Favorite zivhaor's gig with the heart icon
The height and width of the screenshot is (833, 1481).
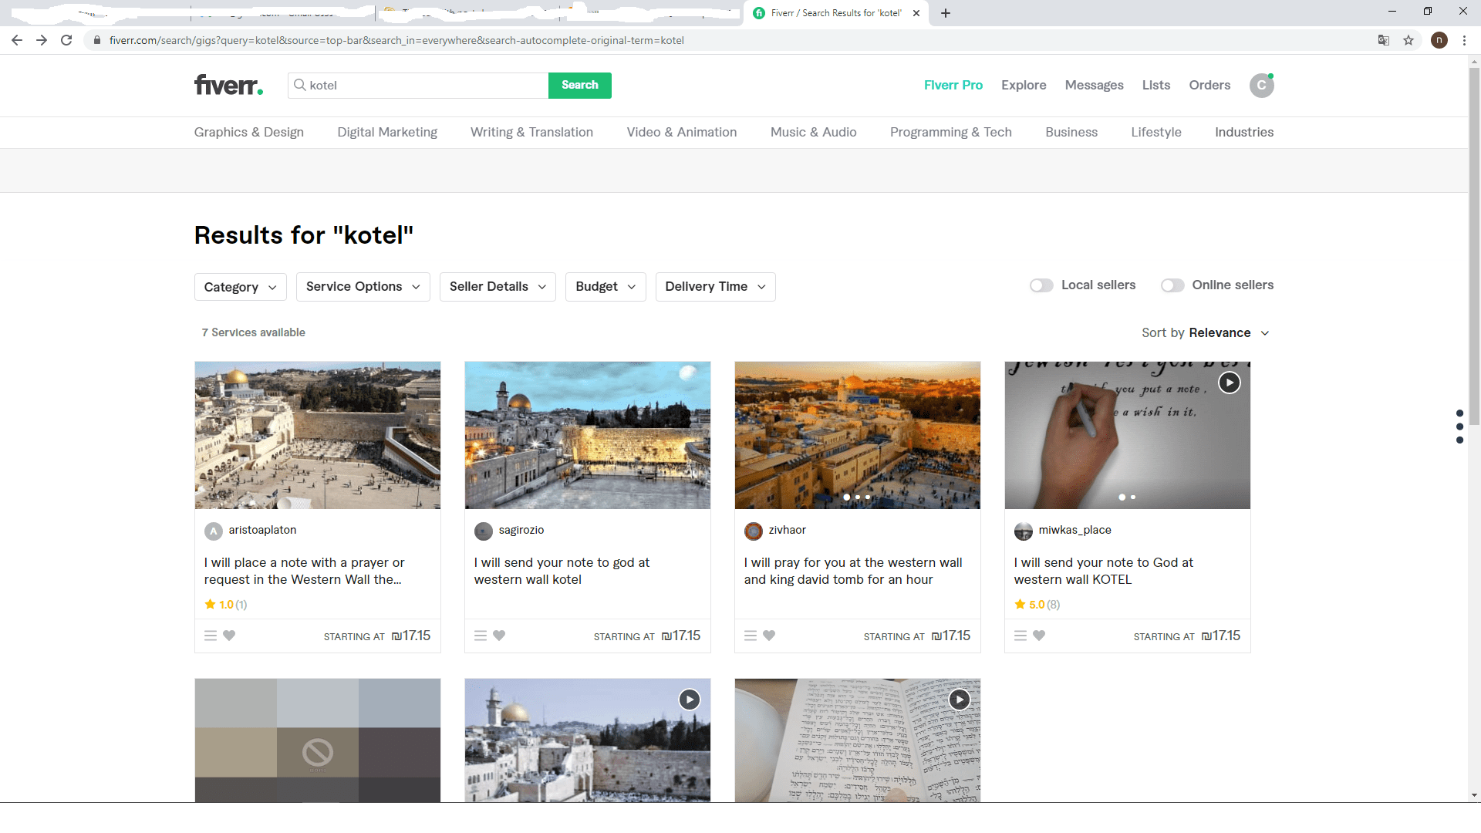click(769, 636)
